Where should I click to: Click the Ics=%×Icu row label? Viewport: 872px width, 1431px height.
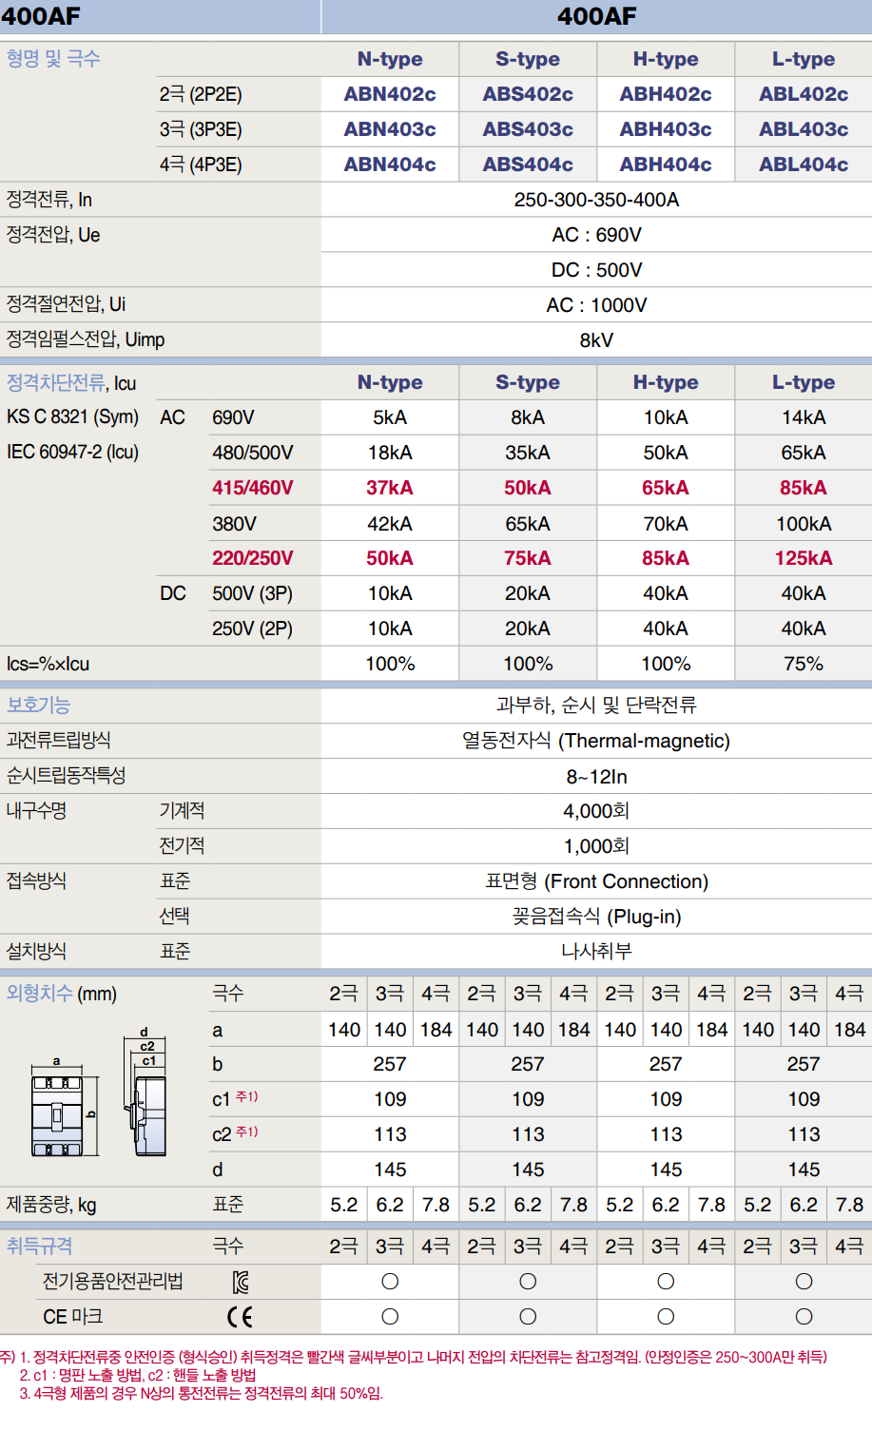pos(43,663)
